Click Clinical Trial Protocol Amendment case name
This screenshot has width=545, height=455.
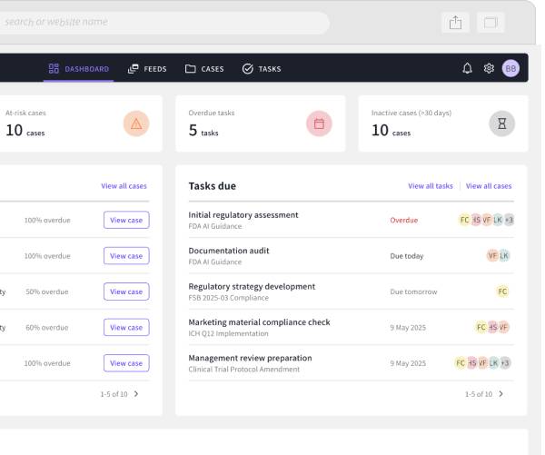pyautogui.click(x=244, y=369)
